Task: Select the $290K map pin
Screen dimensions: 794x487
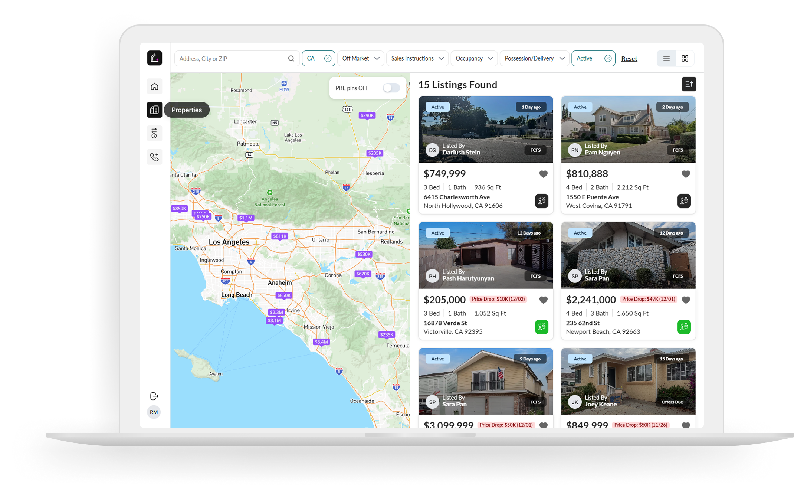Action: (367, 115)
